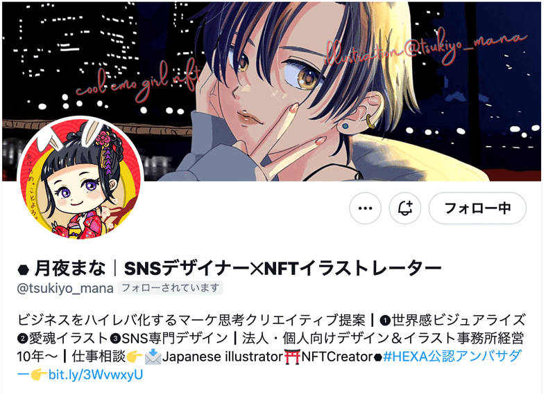
Task: Click the 'cool emo girl nft' banner text
Action: 138,82
